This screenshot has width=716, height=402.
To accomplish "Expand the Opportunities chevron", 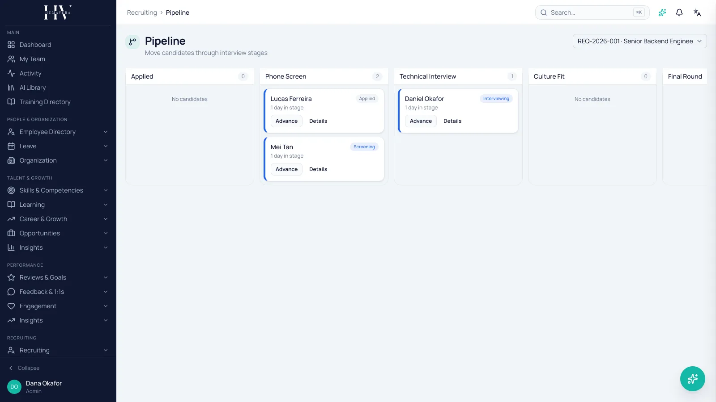I will click(x=106, y=233).
